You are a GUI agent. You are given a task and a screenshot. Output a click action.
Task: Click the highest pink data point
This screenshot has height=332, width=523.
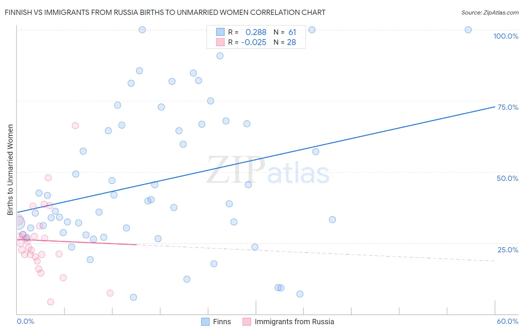[75, 125]
